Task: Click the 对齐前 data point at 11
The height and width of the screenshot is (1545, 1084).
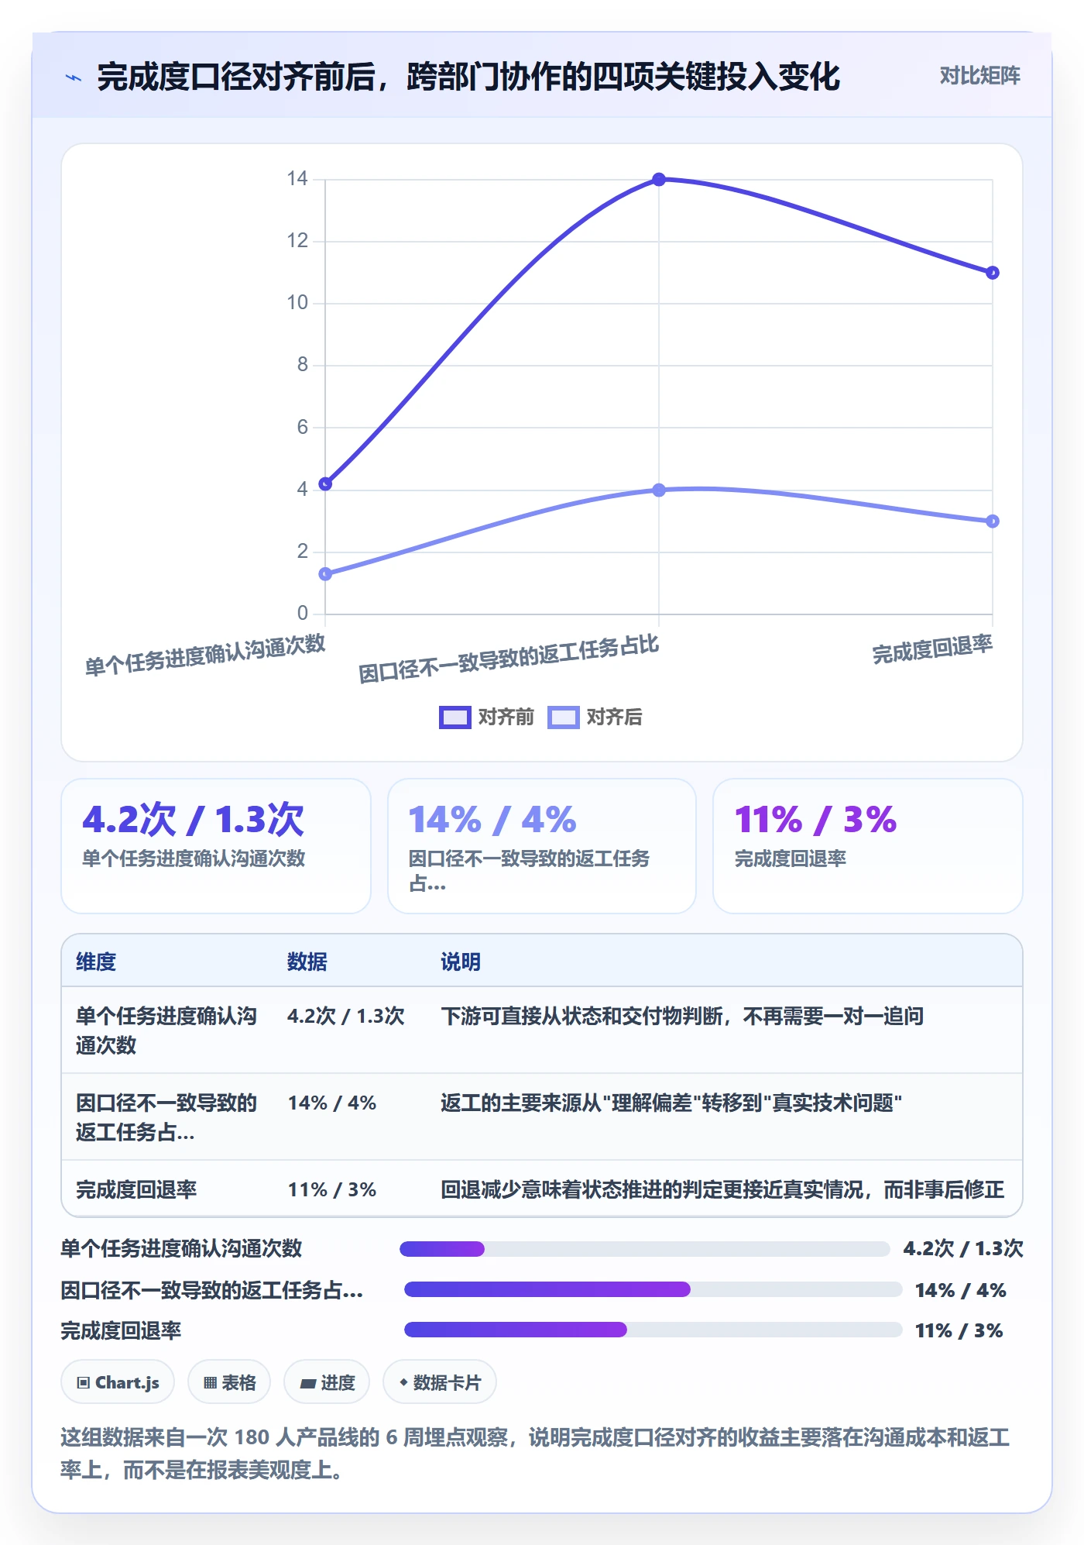Action: 993,273
